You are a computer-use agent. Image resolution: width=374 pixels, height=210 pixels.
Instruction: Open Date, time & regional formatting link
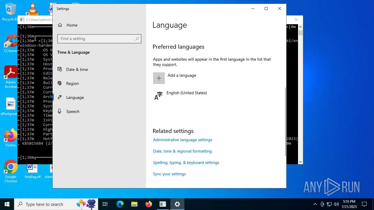[182, 151]
